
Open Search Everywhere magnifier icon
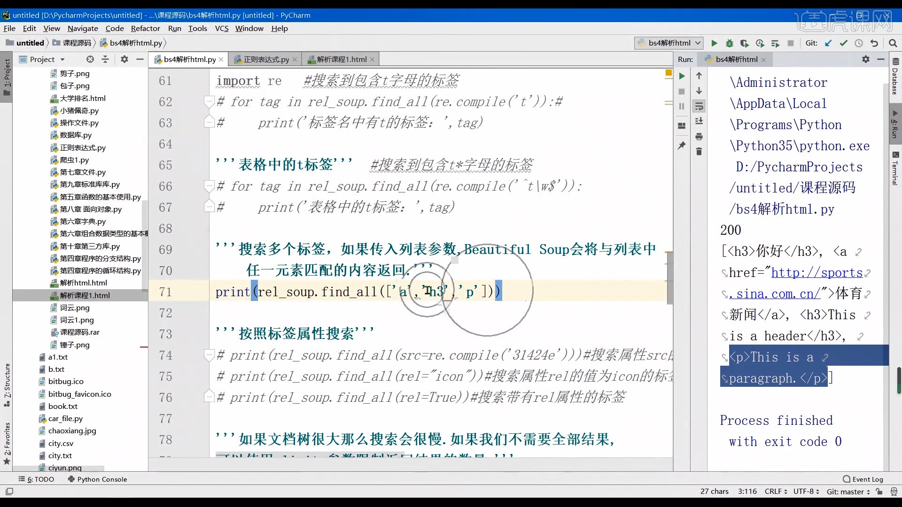tap(893, 43)
